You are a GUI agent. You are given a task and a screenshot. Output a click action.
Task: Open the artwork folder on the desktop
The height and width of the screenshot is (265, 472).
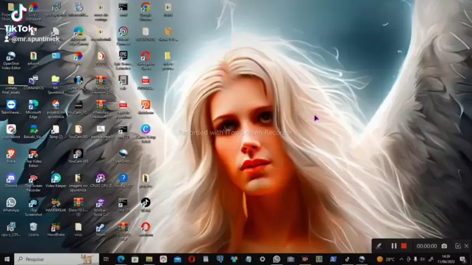pos(33,59)
